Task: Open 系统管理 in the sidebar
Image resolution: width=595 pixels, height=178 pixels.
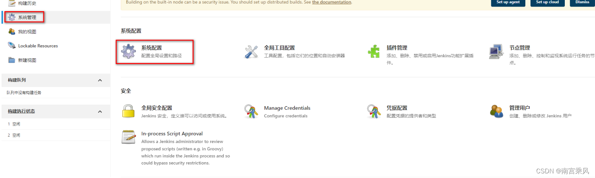Action: coord(27,17)
